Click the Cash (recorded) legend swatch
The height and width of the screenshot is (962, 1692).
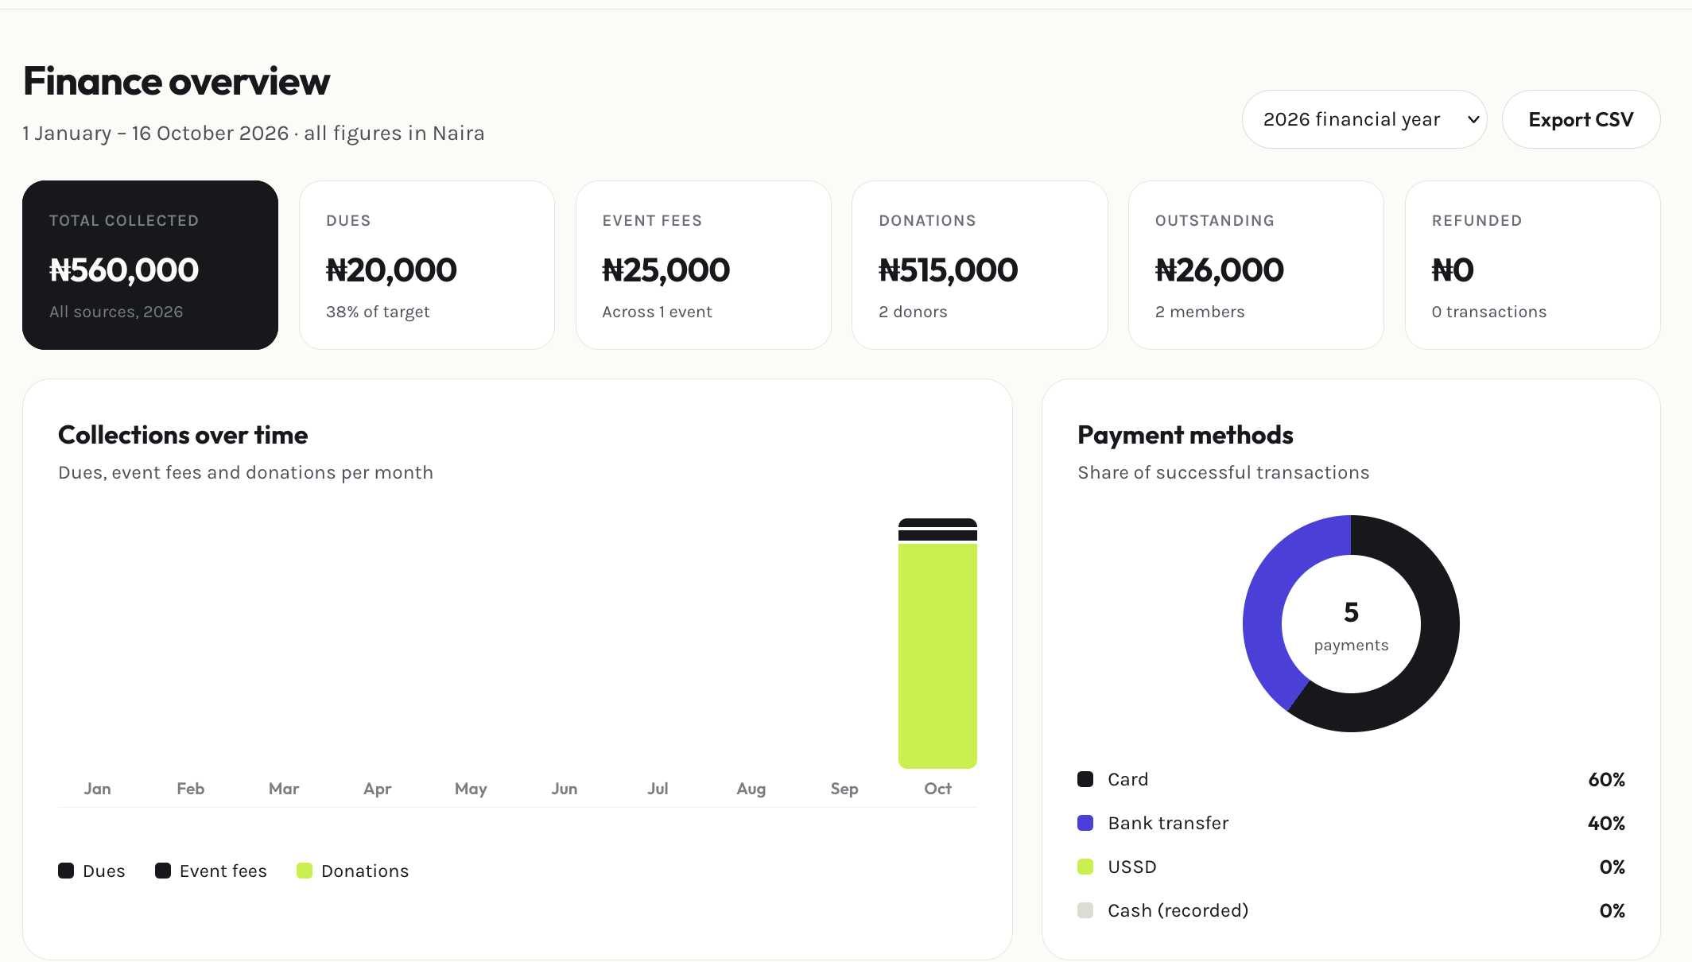[x=1085, y=910]
